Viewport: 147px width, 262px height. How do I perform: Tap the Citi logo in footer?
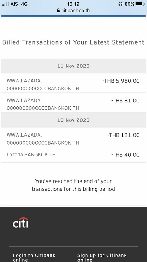pos(21,222)
